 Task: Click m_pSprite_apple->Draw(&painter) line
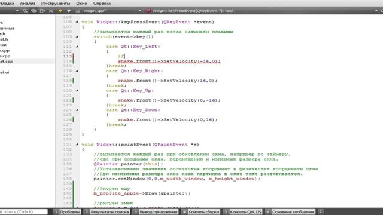142,193
